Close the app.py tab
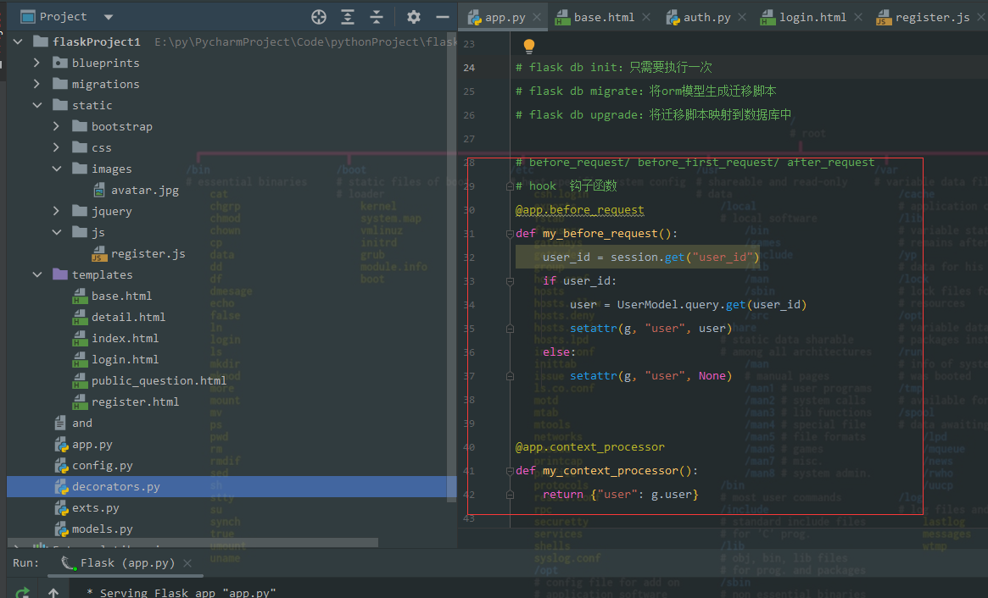 [537, 18]
